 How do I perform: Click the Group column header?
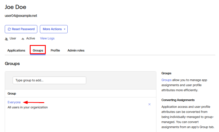[12, 93]
